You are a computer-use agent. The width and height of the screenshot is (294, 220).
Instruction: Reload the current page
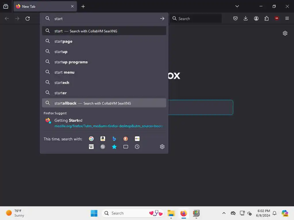pos(28,19)
